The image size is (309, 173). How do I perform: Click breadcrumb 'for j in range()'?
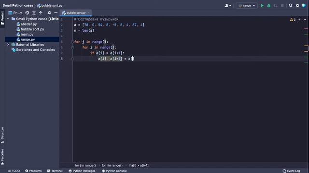point(85,165)
